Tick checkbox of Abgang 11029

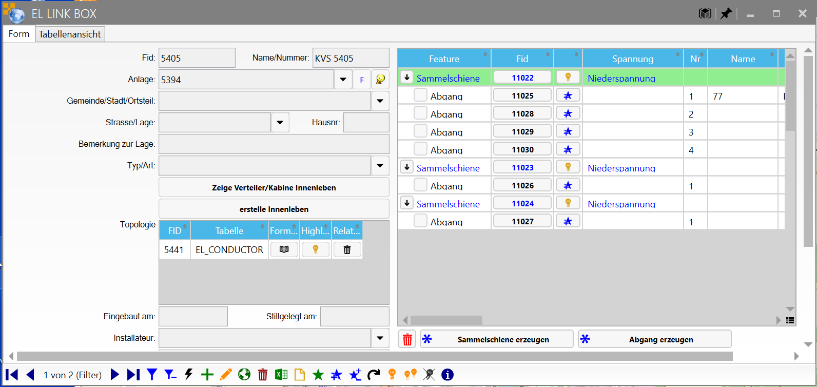pyautogui.click(x=420, y=131)
